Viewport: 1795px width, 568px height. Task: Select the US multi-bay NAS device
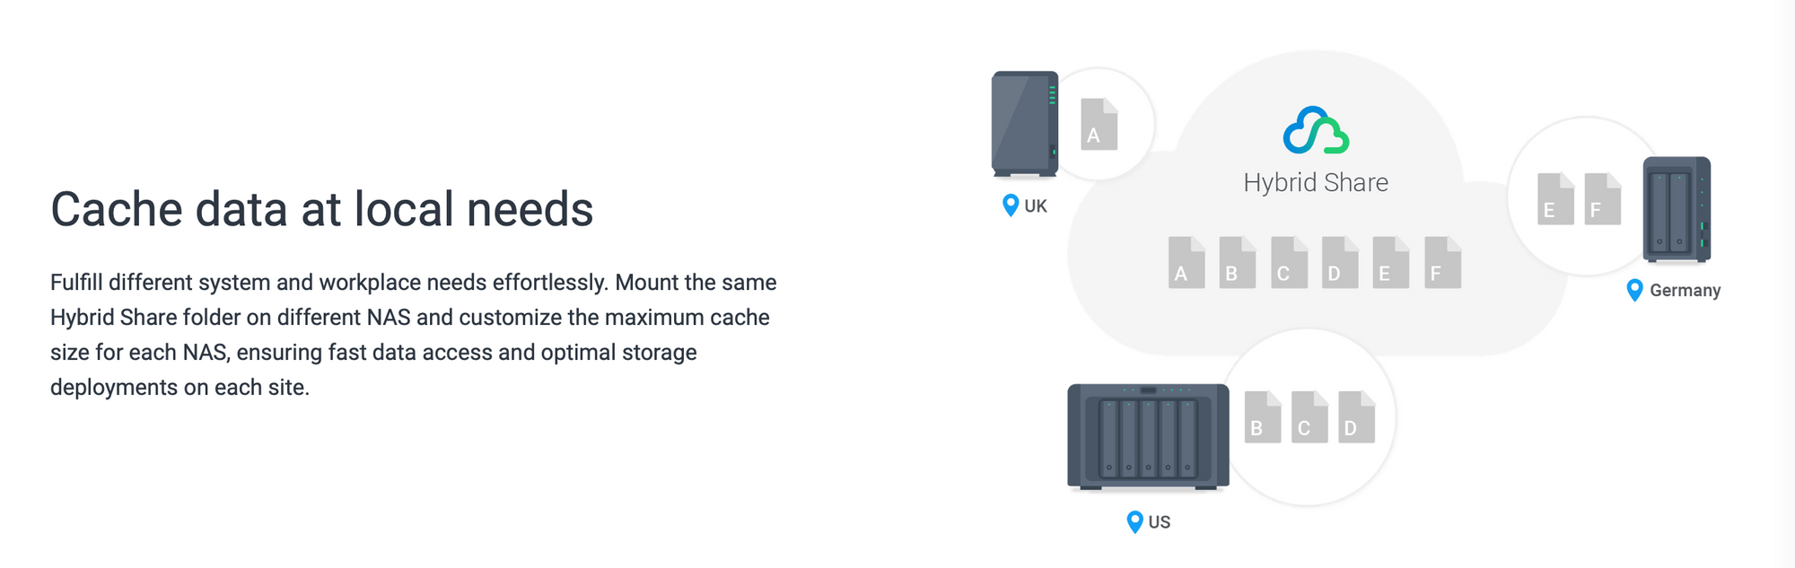[x=1148, y=437]
